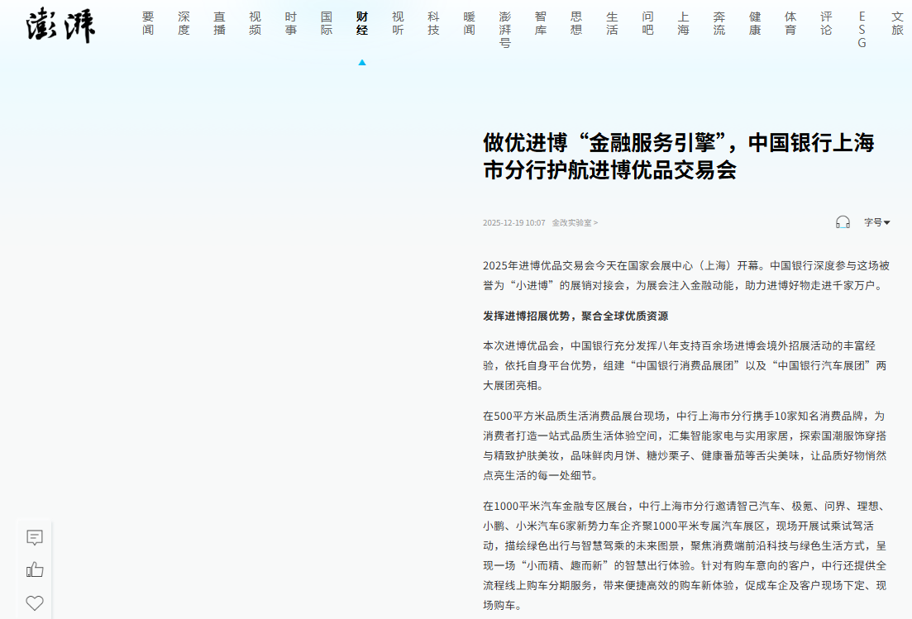Visit the 体育 sports section
The width and height of the screenshot is (912, 619).
pyautogui.click(x=790, y=23)
